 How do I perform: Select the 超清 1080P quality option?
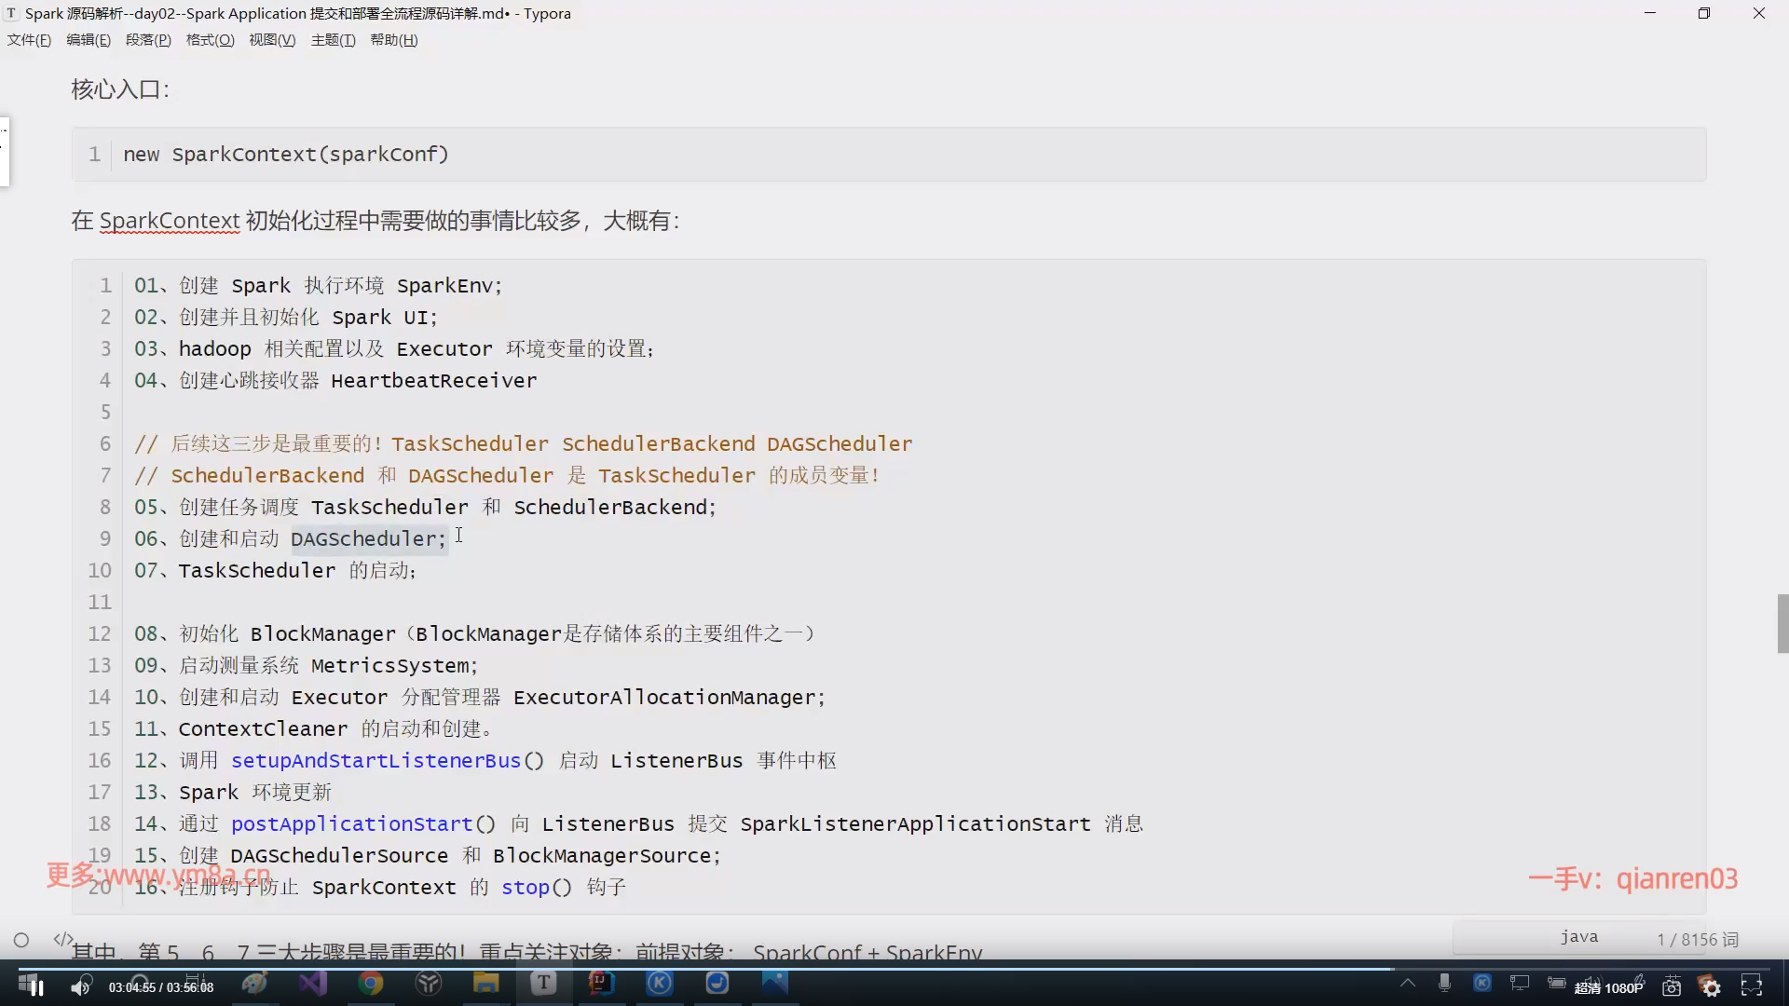pyautogui.click(x=1609, y=988)
